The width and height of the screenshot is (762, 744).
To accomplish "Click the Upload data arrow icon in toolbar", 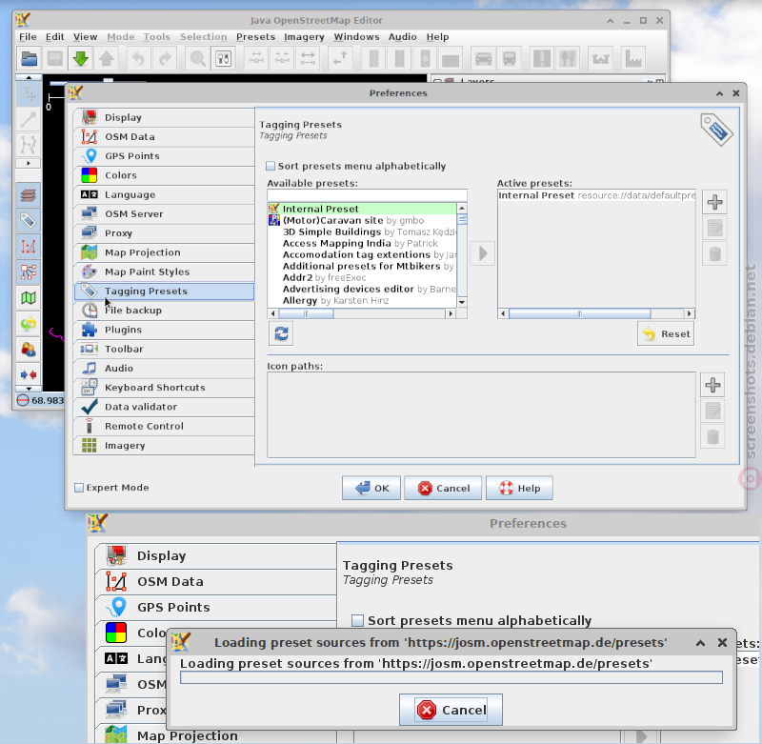I will click(x=107, y=59).
